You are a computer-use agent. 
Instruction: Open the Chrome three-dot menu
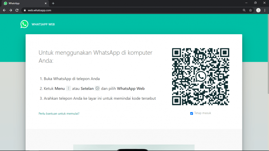coord(265,10)
